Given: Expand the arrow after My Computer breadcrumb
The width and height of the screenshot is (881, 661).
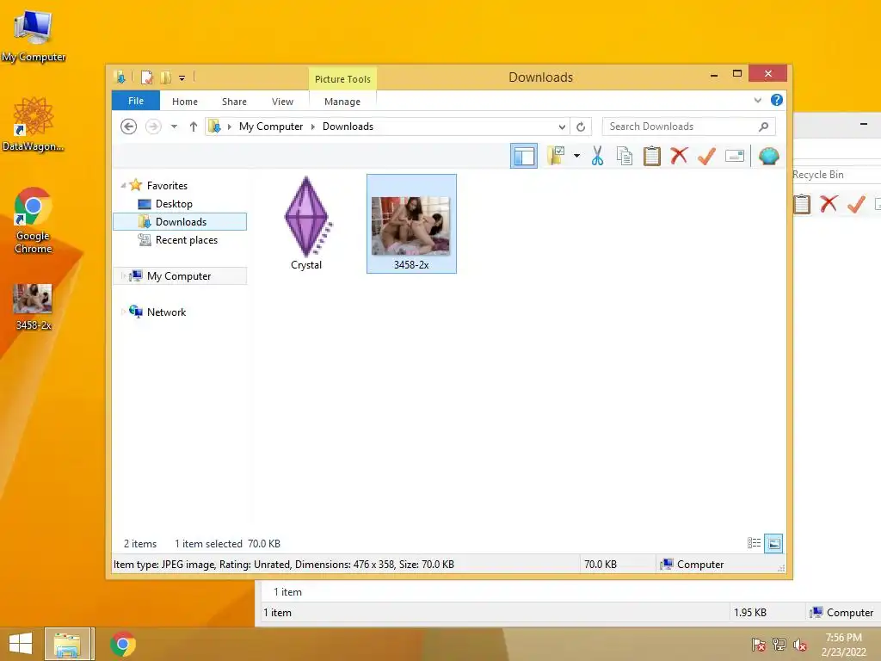Looking at the screenshot, I should click(313, 127).
